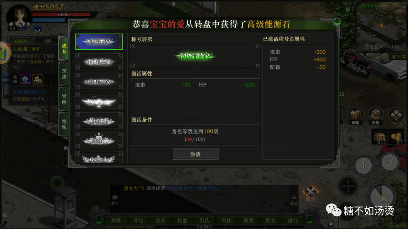The height and width of the screenshot is (229, 408).
Task: Switch to the 玩法 side tab
Action: coord(64,74)
